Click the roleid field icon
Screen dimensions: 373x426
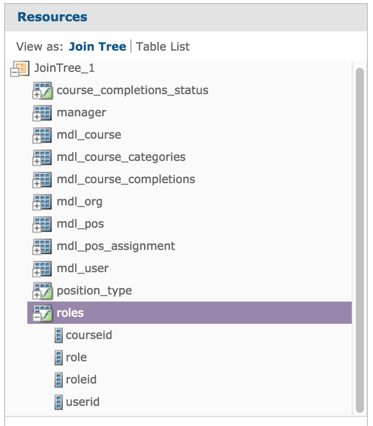[59, 380]
